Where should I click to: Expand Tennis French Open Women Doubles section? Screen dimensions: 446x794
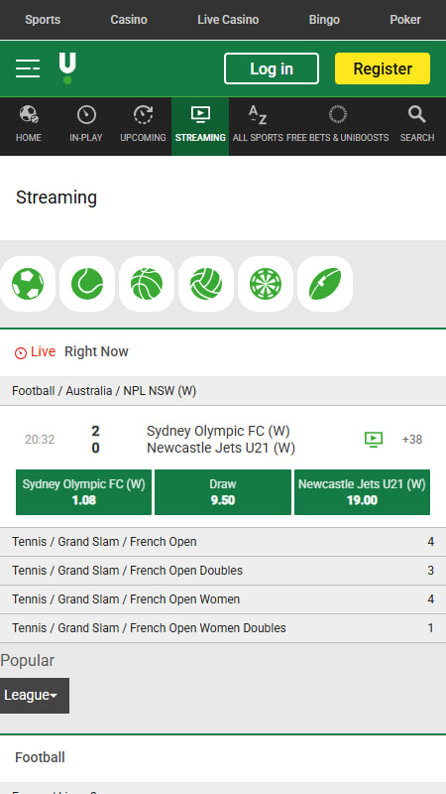pyautogui.click(x=223, y=628)
